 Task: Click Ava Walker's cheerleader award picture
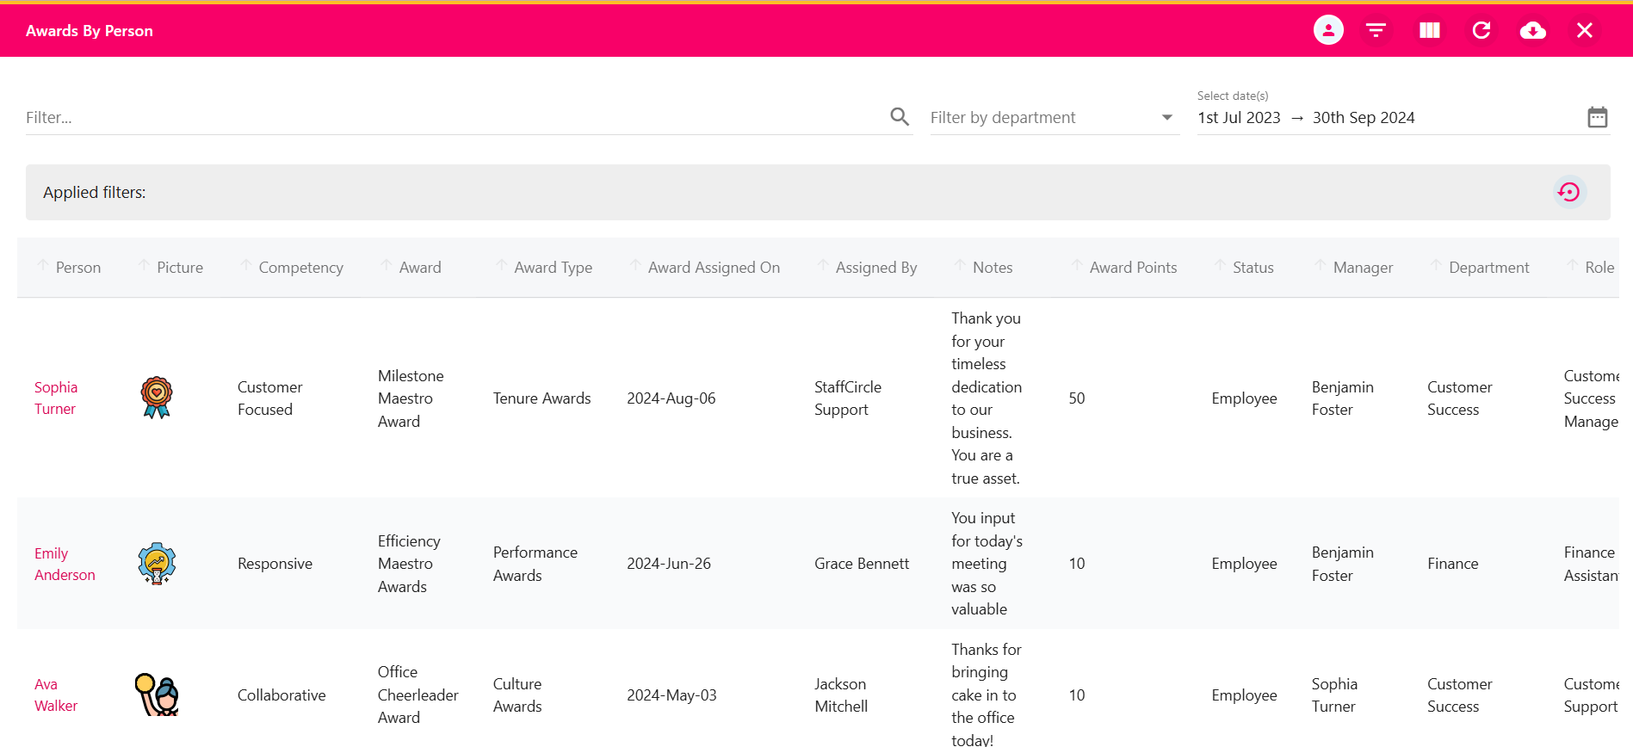pyautogui.click(x=157, y=695)
